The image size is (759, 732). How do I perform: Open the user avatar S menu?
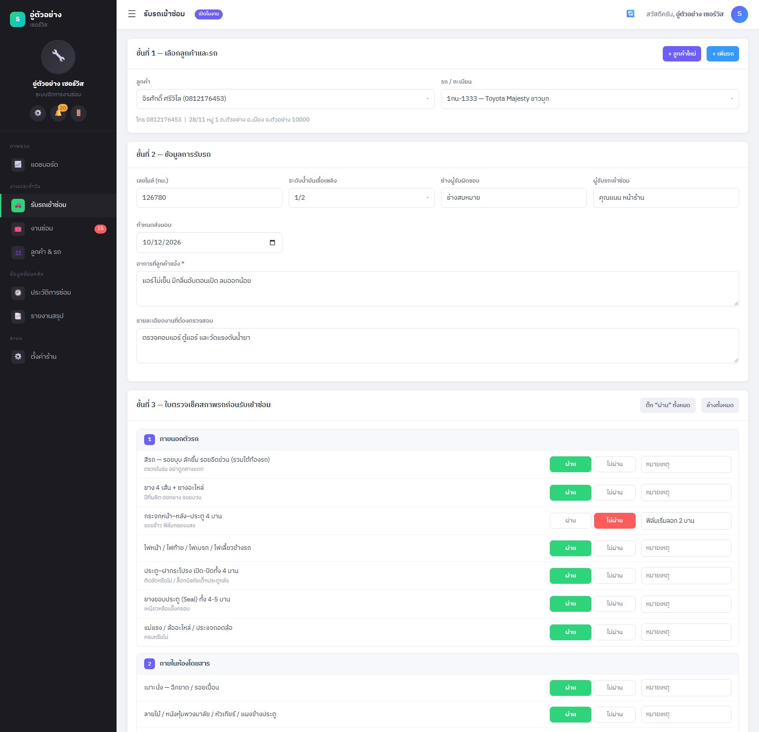coord(739,14)
